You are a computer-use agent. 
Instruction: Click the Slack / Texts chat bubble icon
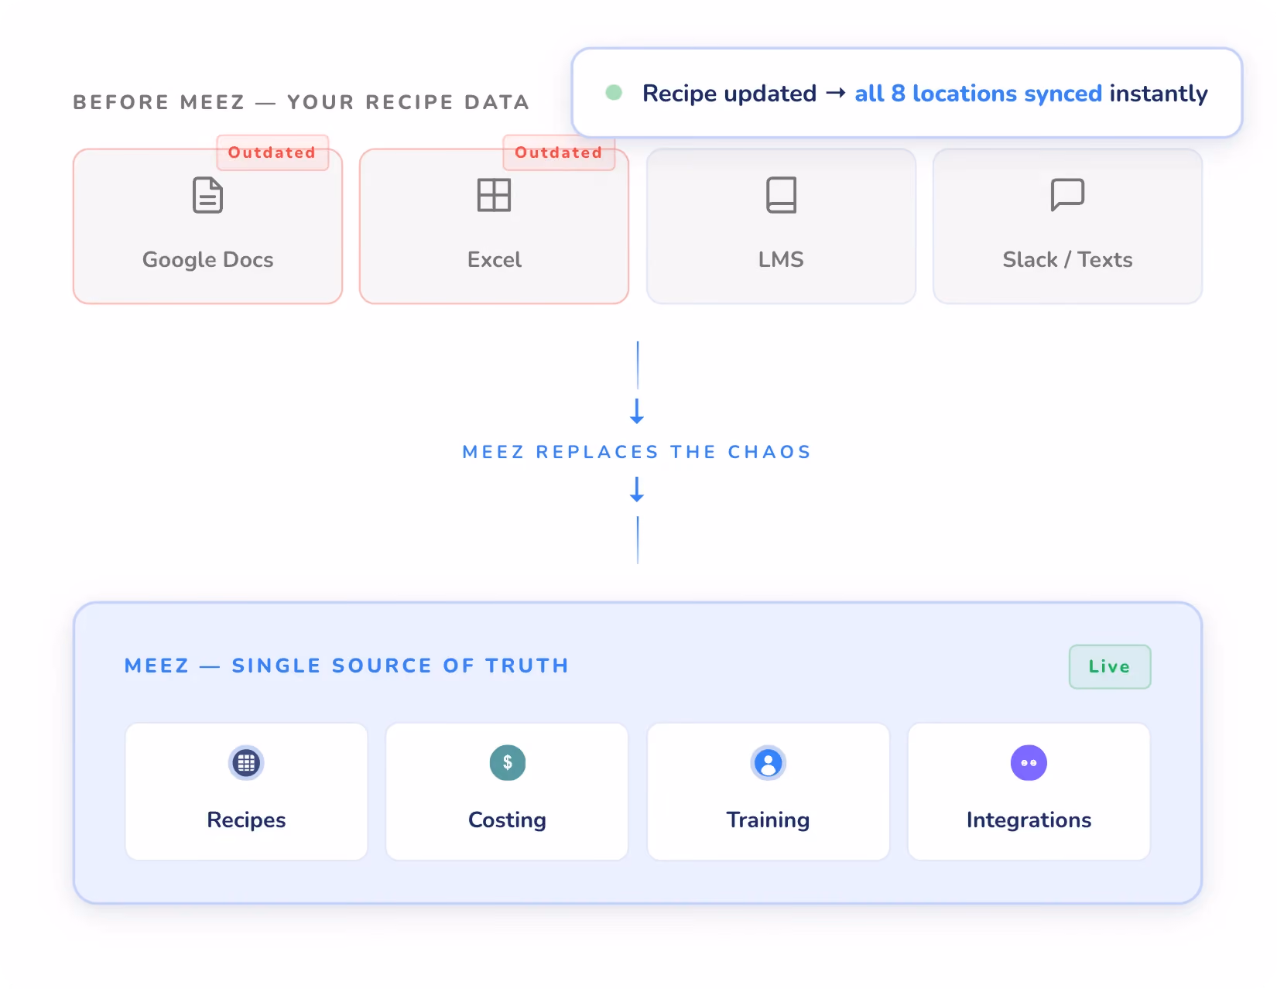pyautogui.click(x=1067, y=195)
